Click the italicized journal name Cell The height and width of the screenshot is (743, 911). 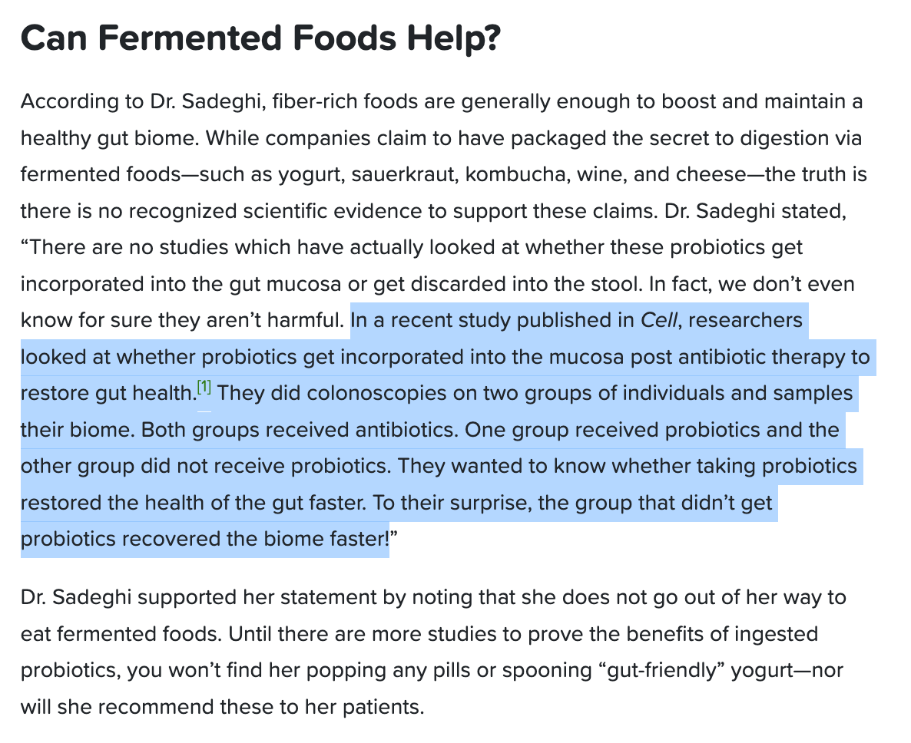659,320
